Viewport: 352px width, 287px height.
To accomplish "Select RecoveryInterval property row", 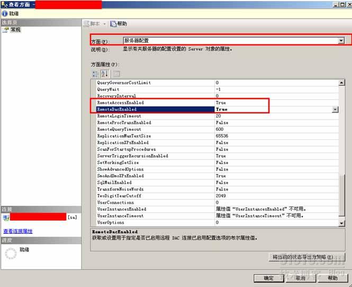I will pos(217,96).
